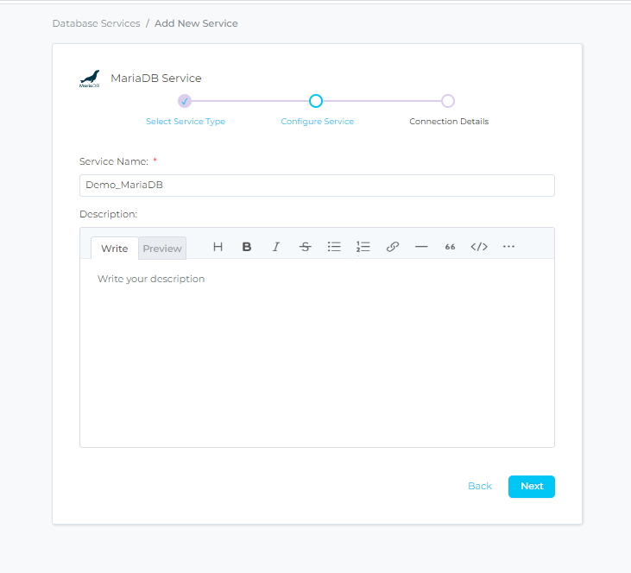Focus the description text area
The image size is (631, 573).
pos(317,354)
